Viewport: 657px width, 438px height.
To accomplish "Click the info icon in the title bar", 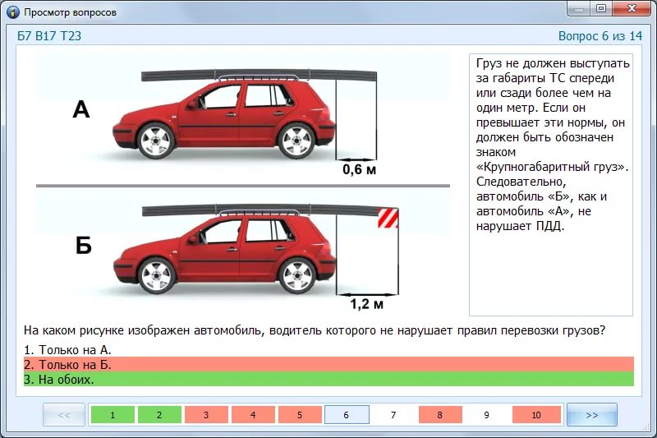I will [x=12, y=12].
